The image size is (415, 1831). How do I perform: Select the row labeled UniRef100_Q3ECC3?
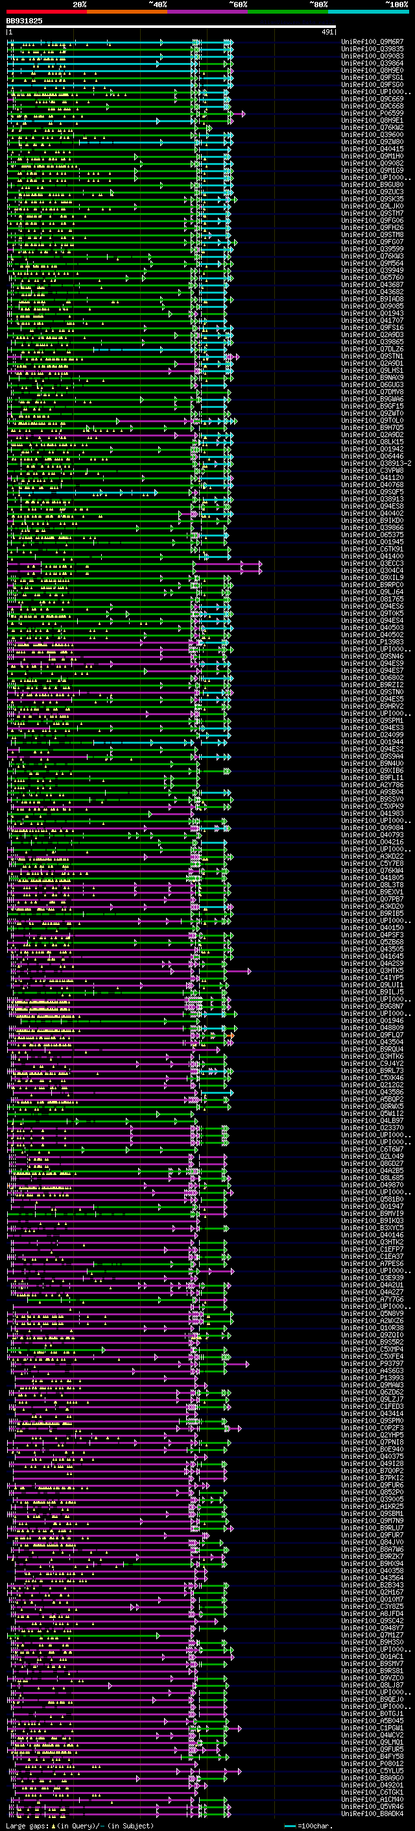(x=372, y=564)
